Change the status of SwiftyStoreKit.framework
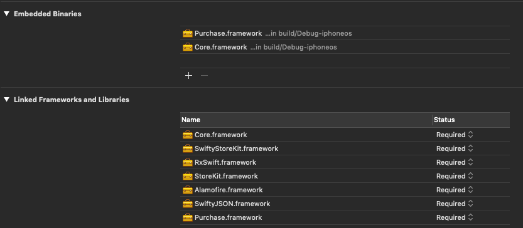 455,148
